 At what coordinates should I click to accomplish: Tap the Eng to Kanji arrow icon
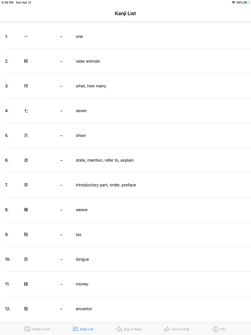pos(119,329)
